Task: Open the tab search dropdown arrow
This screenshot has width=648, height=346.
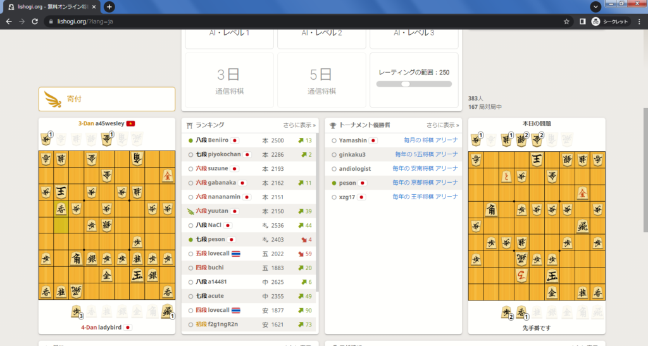Action: pyautogui.click(x=595, y=6)
